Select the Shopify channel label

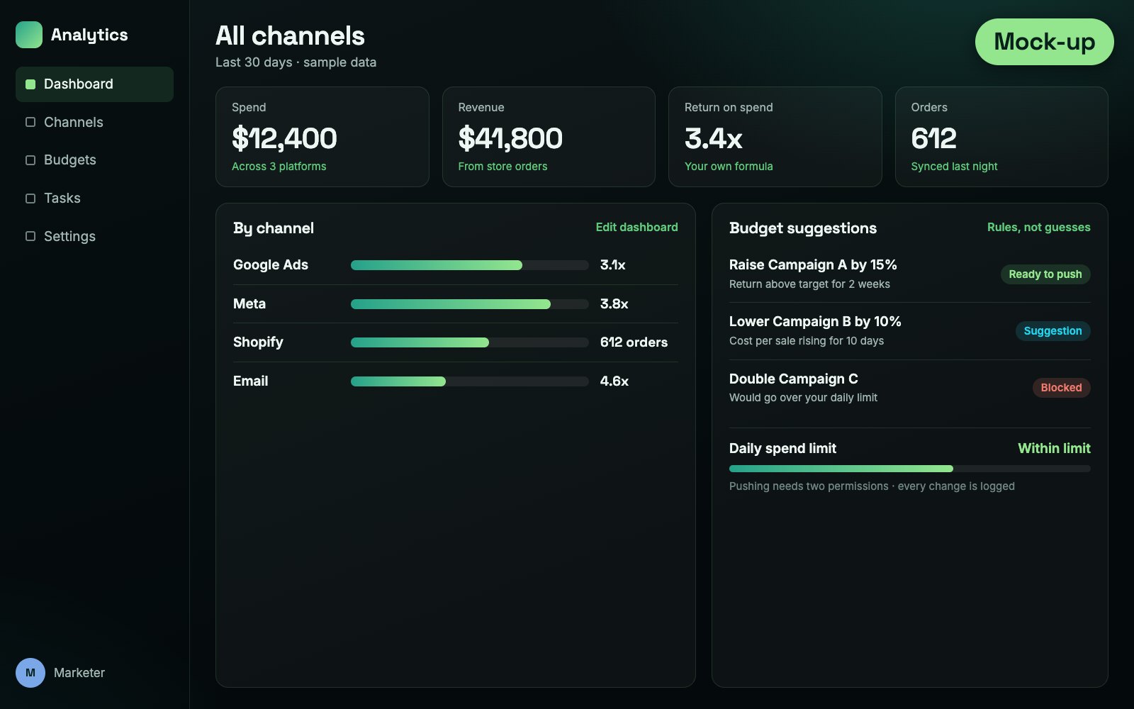258,342
